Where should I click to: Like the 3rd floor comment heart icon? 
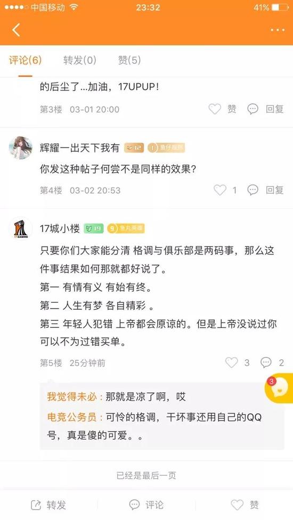pos(215,109)
